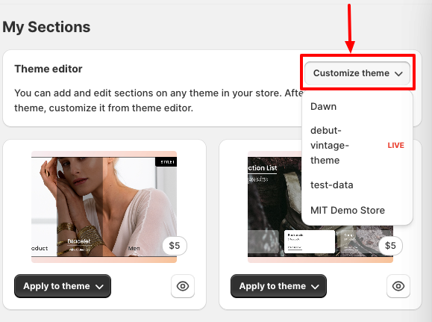
Task: Pick MIT Demo Store theme
Action: click(357, 210)
